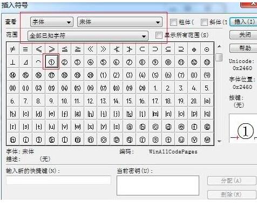Pick the subset ⊂ symbol
Image resolution: width=257 pixels, height=203 pixels.
(x=142, y=49)
